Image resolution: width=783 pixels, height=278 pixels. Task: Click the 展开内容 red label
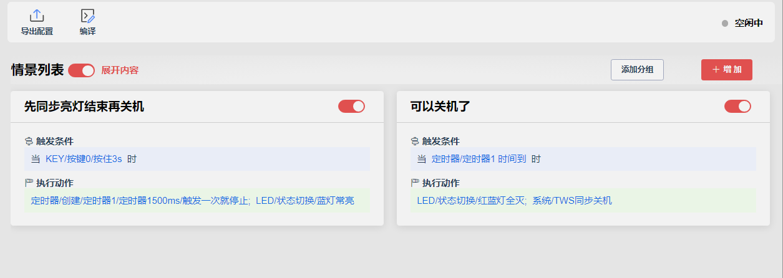point(120,70)
